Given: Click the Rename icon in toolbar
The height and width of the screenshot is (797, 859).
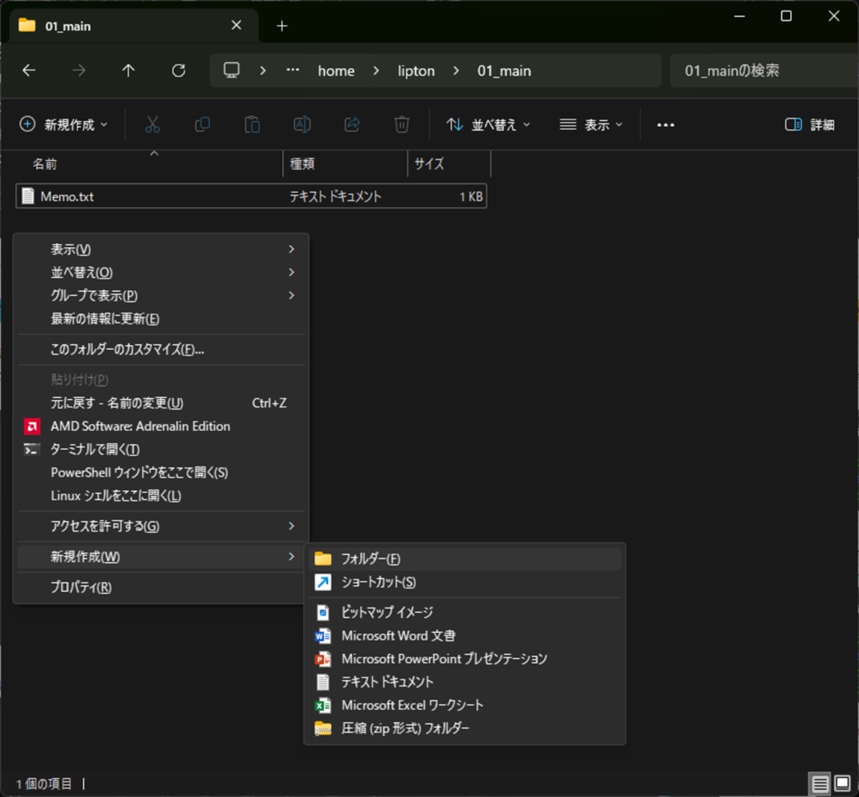Looking at the screenshot, I should point(302,125).
